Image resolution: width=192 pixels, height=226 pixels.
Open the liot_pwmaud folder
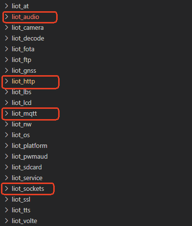30,157
